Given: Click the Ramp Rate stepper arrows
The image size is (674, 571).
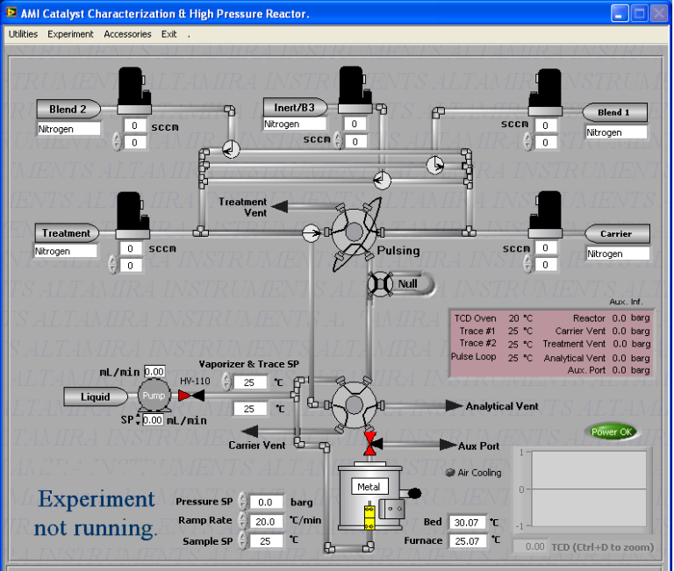Looking at the screenshot, I should click(242, 521).
